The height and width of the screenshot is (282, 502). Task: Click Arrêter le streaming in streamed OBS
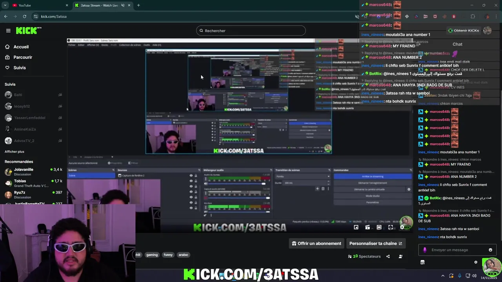coord(373,176)
